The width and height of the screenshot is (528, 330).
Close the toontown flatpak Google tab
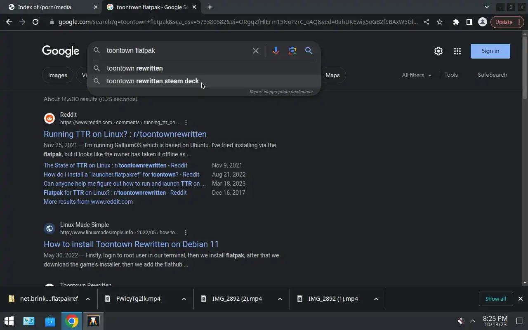click(x=194, y=7)
